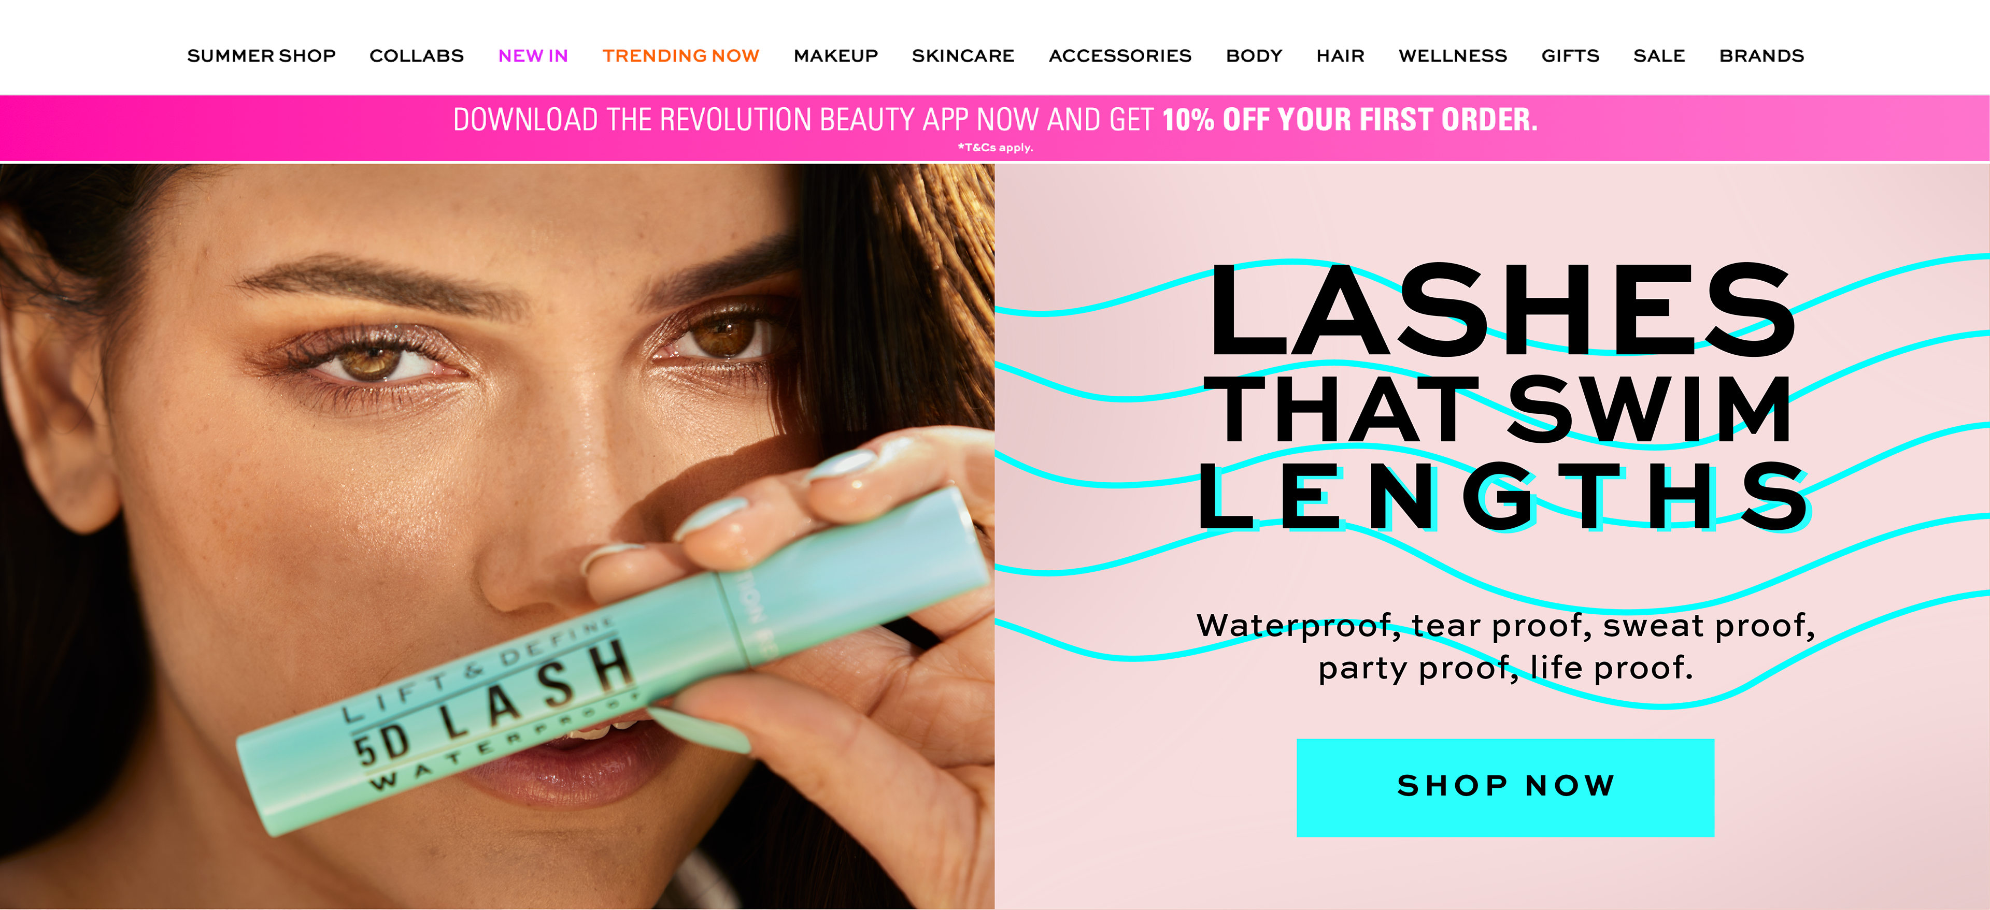The height and width of the screenshot is (910, 1990).
Task: Click the pink app download promo banner
Action: click(x=995, y=128)
